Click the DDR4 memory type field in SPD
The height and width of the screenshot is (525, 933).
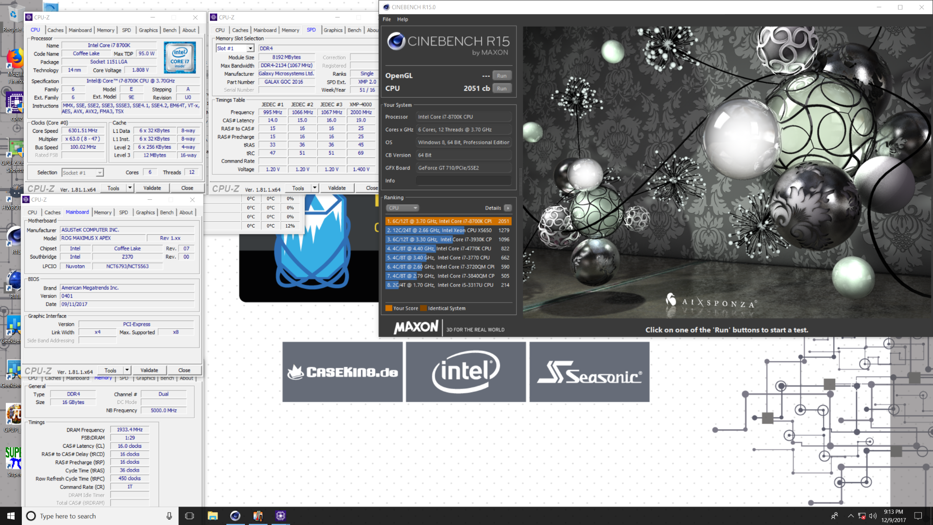point(318,49)
